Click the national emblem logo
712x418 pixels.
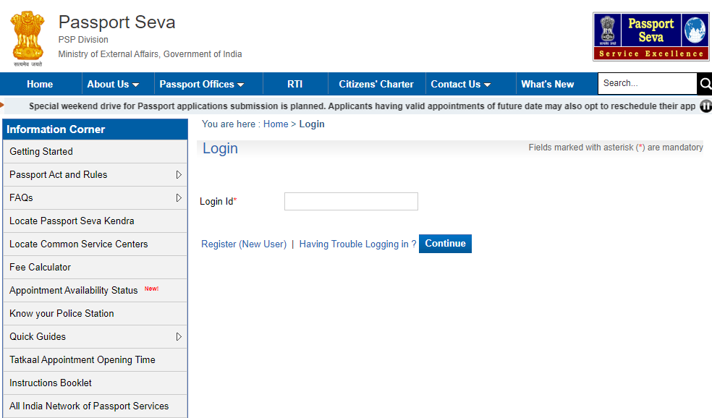(x=28, y=36)
